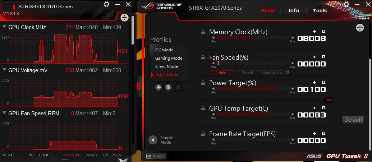Save profile using floppy disk icon
372x162 pixels.
pyautogui.click(x=178, y=87)
